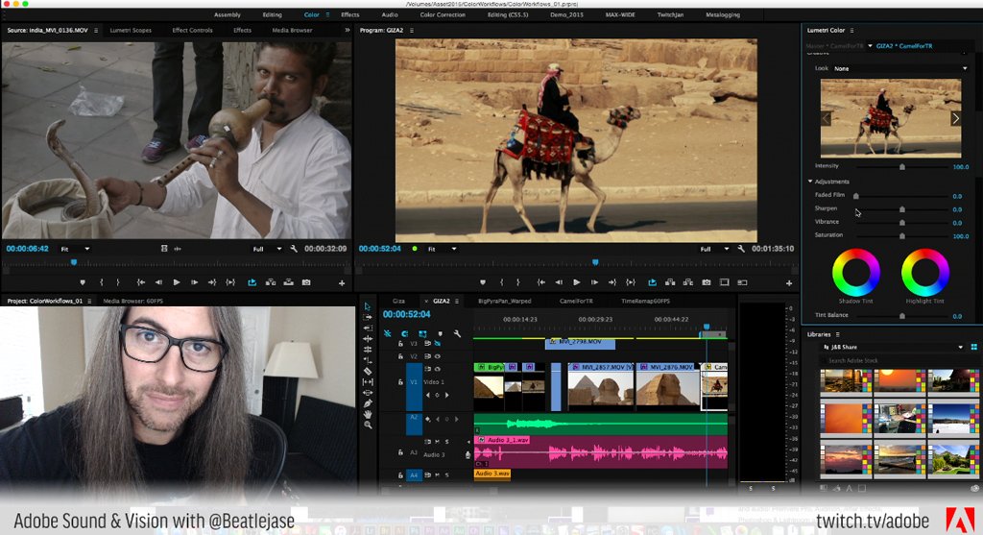Adjust the Saturation slider
The image size is (983, 535).
pyautogui.click(x=902, y=236)
